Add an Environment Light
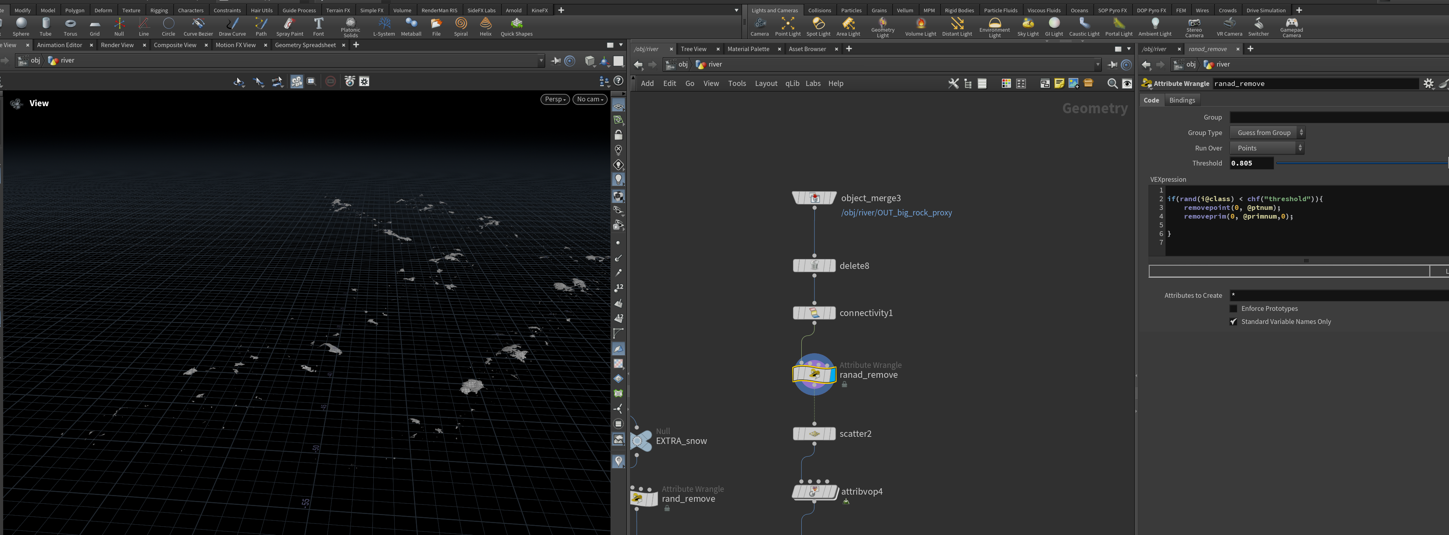1449x535 pixels. (x=995, y=27)
